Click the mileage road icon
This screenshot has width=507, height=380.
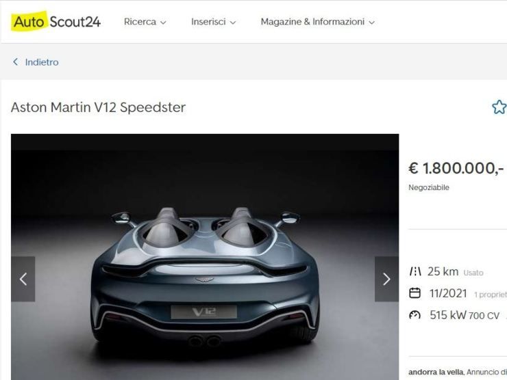tap(415, 271)
